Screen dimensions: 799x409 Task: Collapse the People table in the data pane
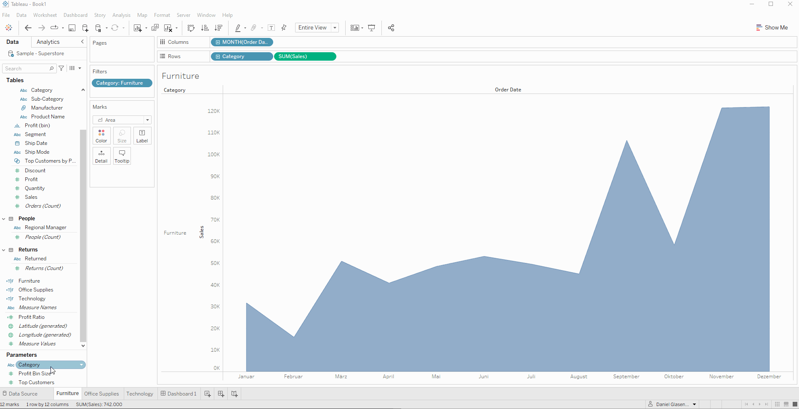coord(4,218)
